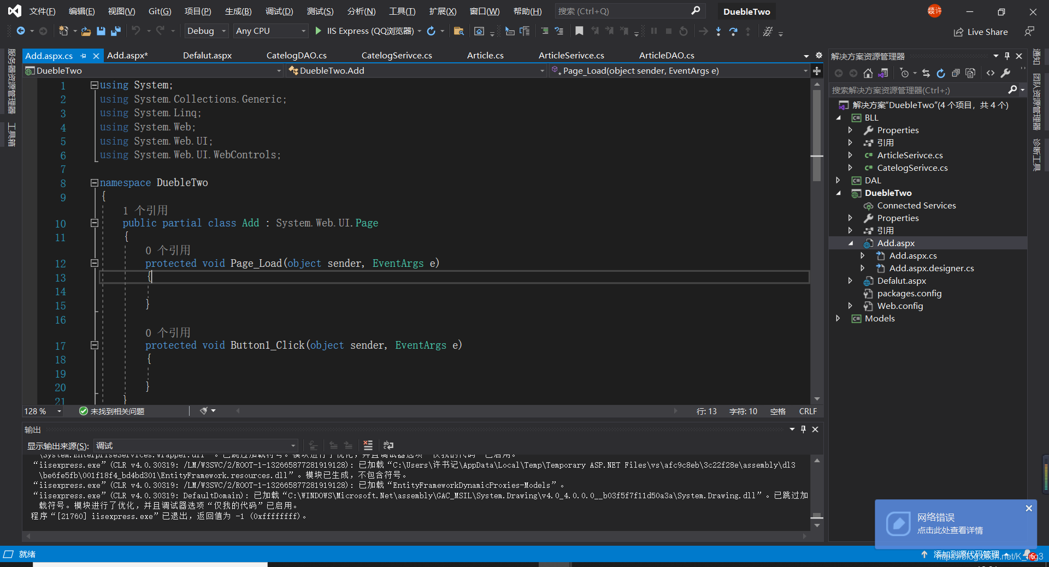This screenshot has width=1049, height=567.
Task: Open the 工具(T) menu
Action: point(402,11)
